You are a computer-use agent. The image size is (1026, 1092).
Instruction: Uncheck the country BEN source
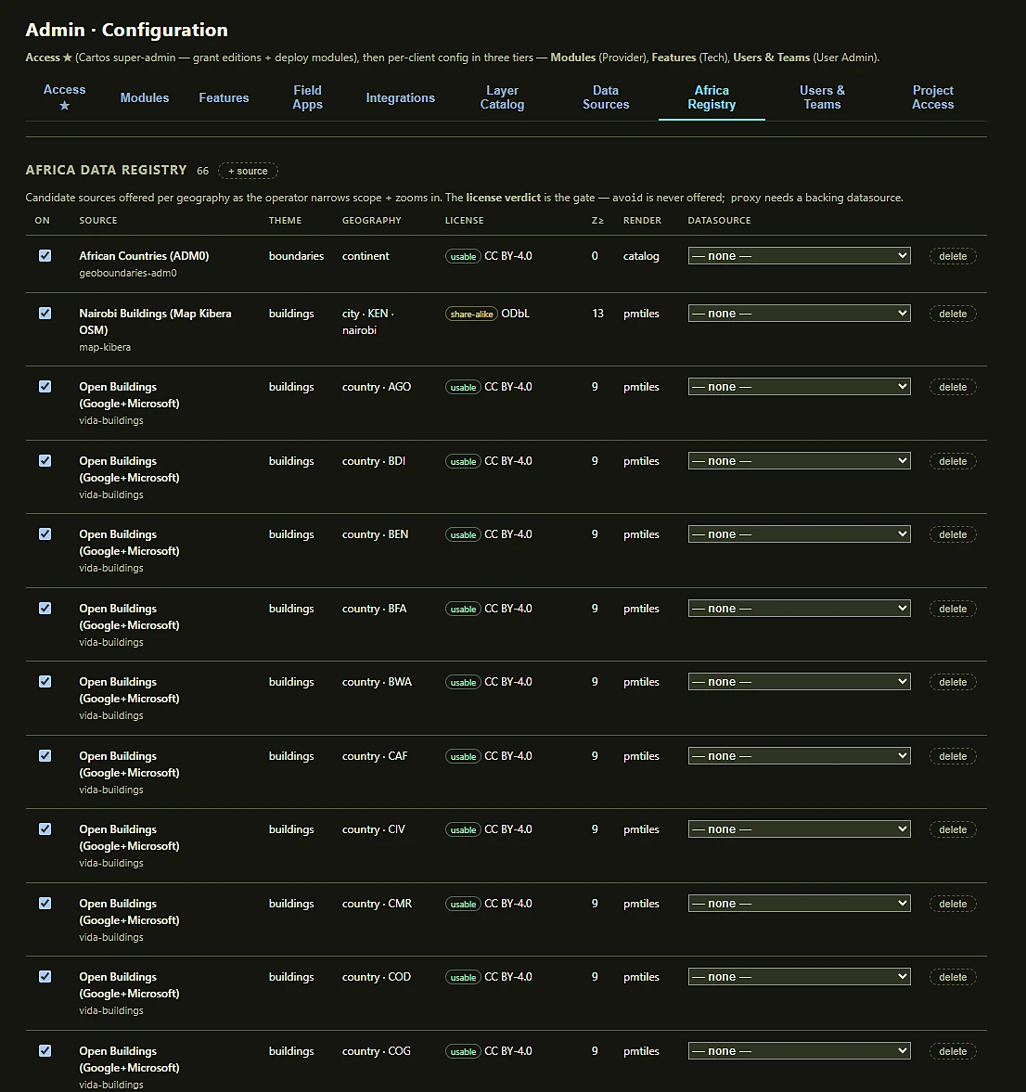[45, 534]
